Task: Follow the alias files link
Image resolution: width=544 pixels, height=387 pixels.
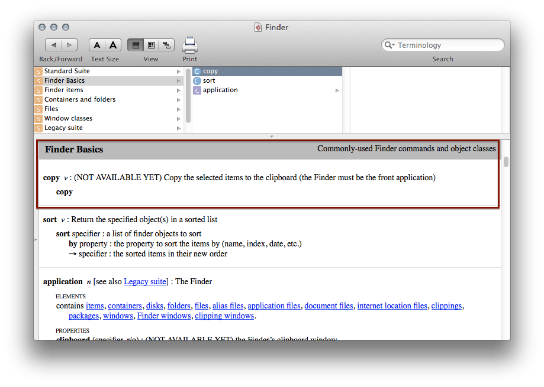Action: click(228, 305)
